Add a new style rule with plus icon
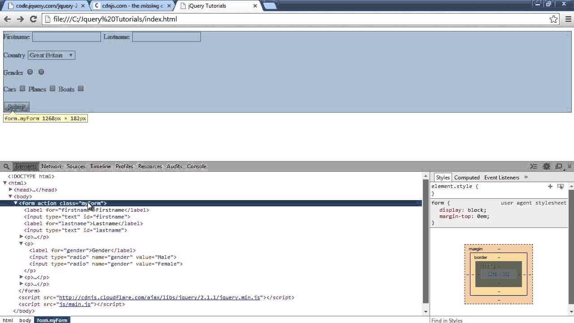 (550, 186)
